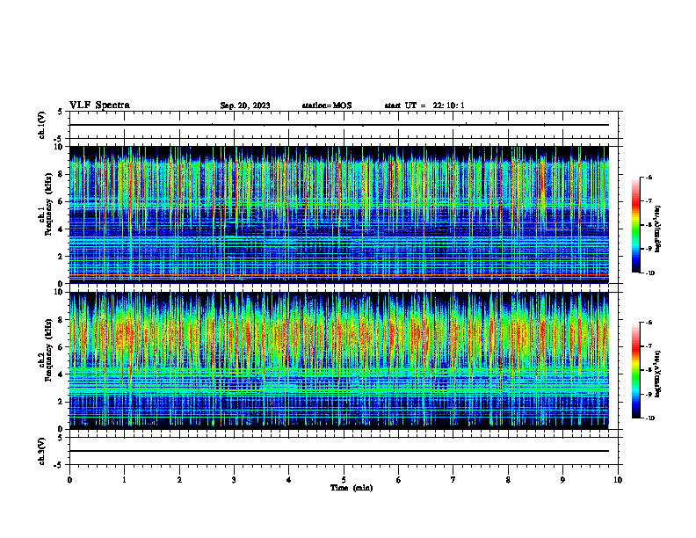Image resolution: width=696 pixels, height=538 pixels.
Task: Click the time axis tick label "3"
Action: [x=234, y=480]
